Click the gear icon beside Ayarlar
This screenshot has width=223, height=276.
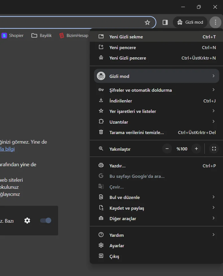click(101, 245)
